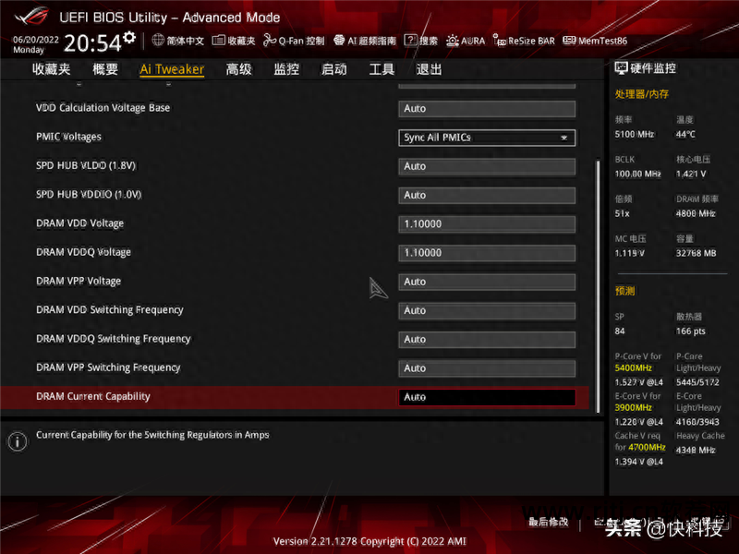The width and height of the screenshot is (739, 554).
Task: Select DRAM VPP Voltage label
Action: [79, 281]
